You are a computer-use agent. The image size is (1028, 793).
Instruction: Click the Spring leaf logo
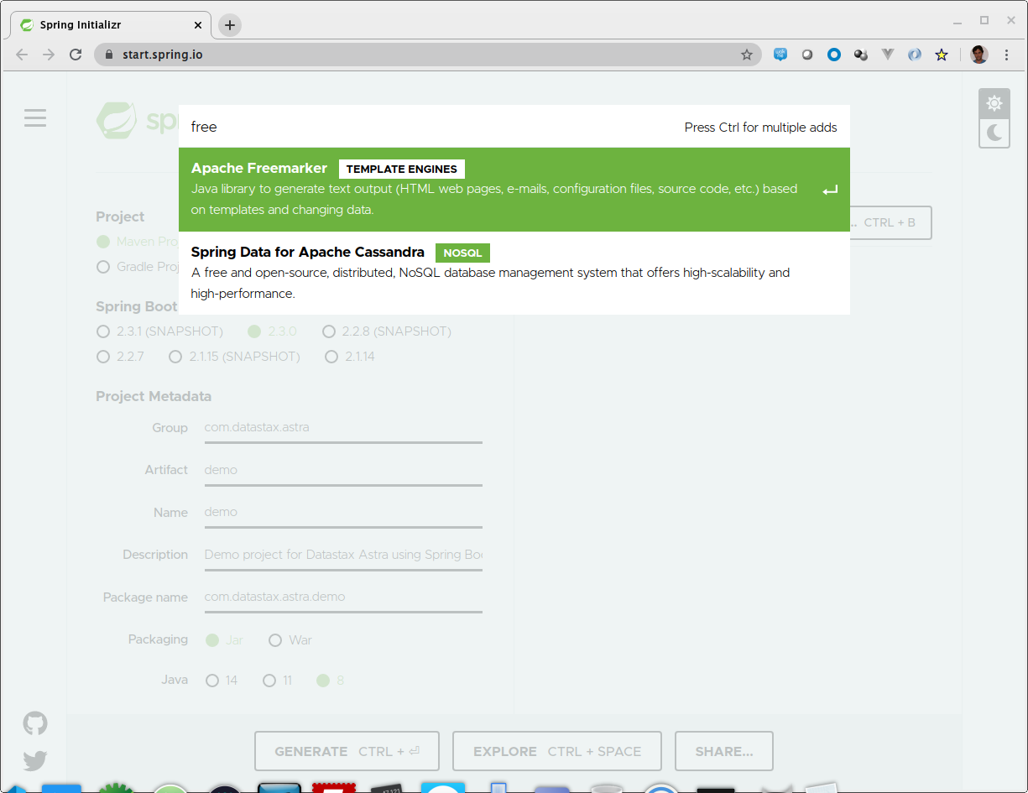pyautogui.click(x=117, y=120)
